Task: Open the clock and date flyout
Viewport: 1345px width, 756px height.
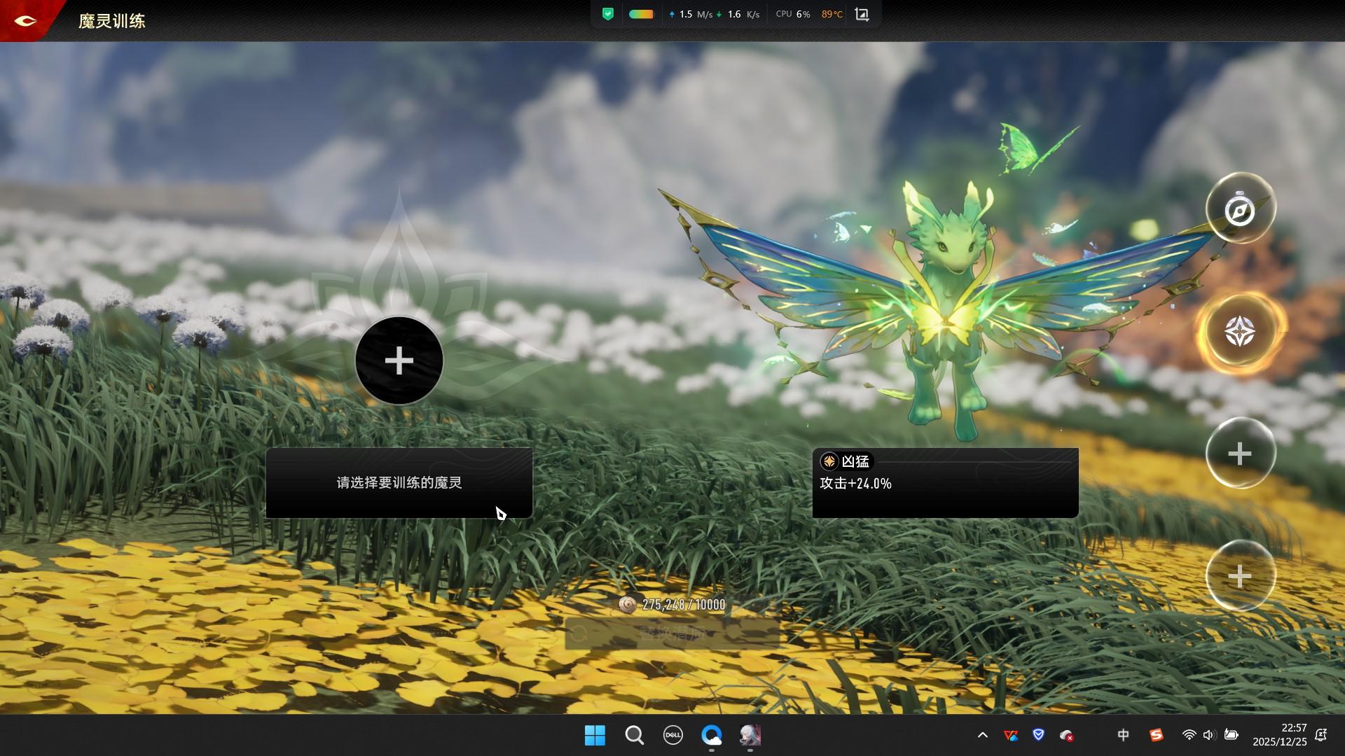Action: pos(1279,735)
